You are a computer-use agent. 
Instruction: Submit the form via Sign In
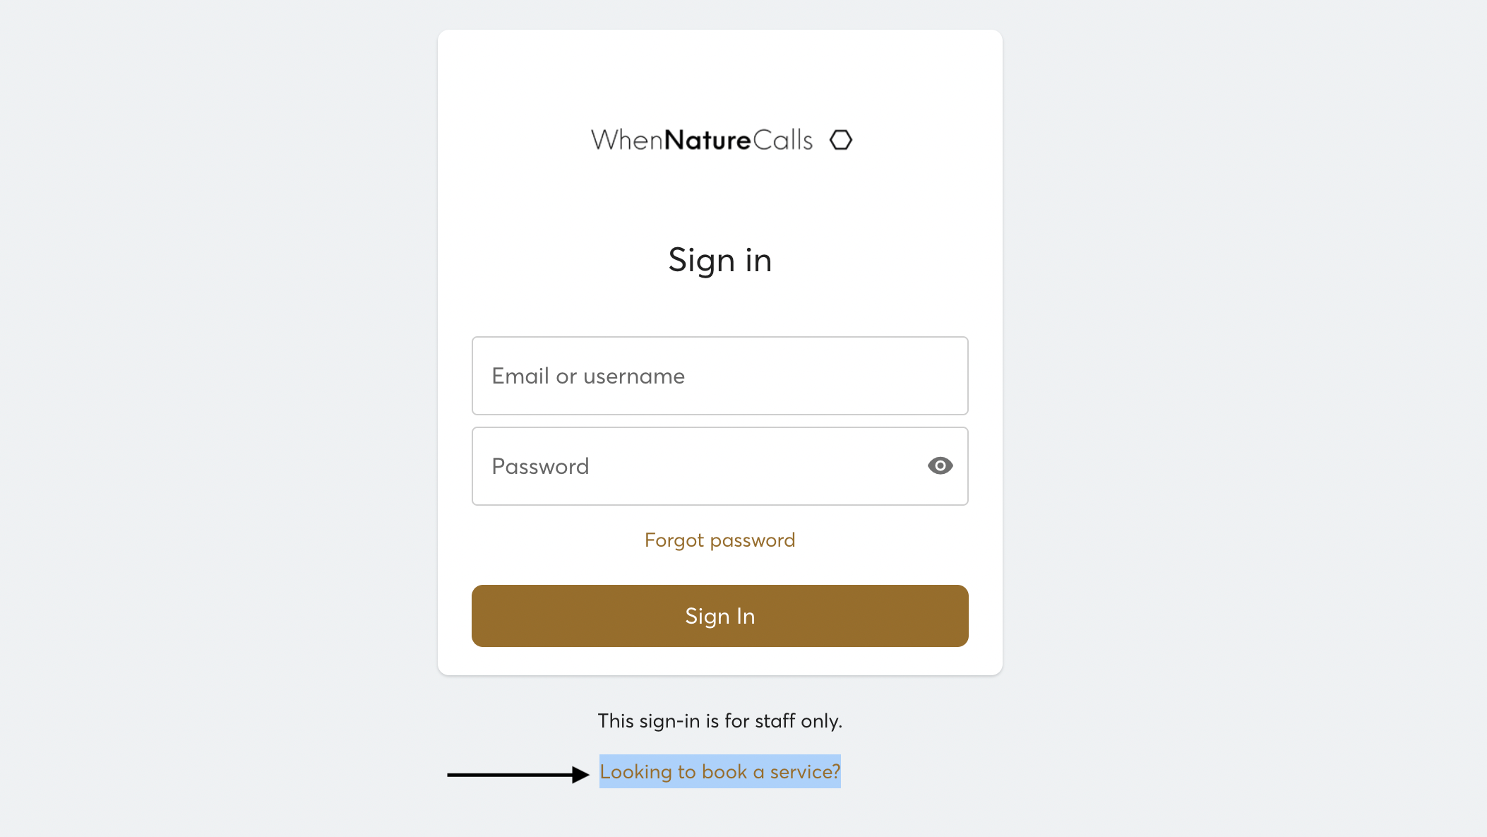click(x=719, y=616)
